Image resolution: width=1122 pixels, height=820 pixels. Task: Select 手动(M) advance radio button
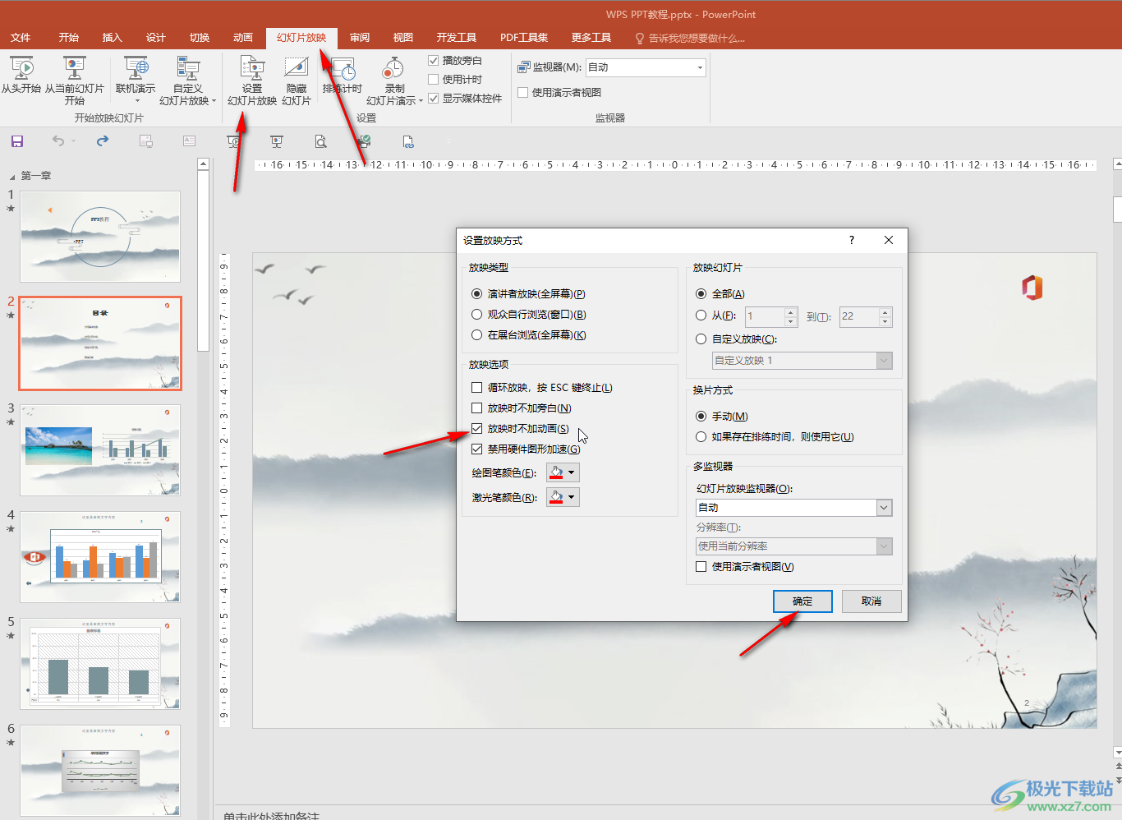coord(701,416)
